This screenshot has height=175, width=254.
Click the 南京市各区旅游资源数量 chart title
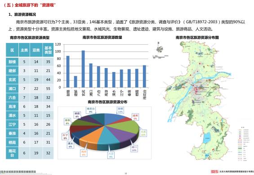tap(102, 38)
